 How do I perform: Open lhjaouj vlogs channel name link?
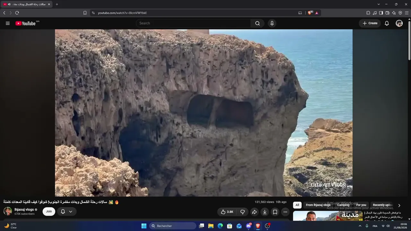(x=24, y=210)
